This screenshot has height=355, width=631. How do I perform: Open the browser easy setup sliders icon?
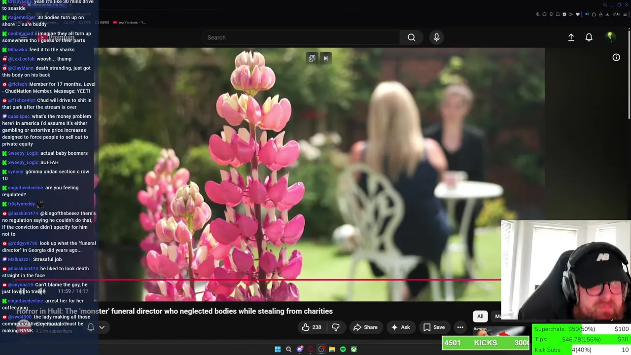click(625, 14)
